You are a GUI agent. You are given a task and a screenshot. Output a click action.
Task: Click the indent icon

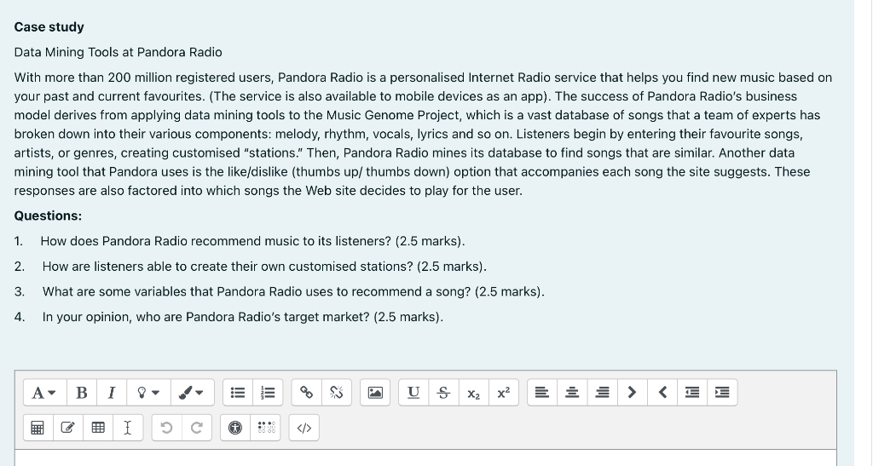[723, 393]
